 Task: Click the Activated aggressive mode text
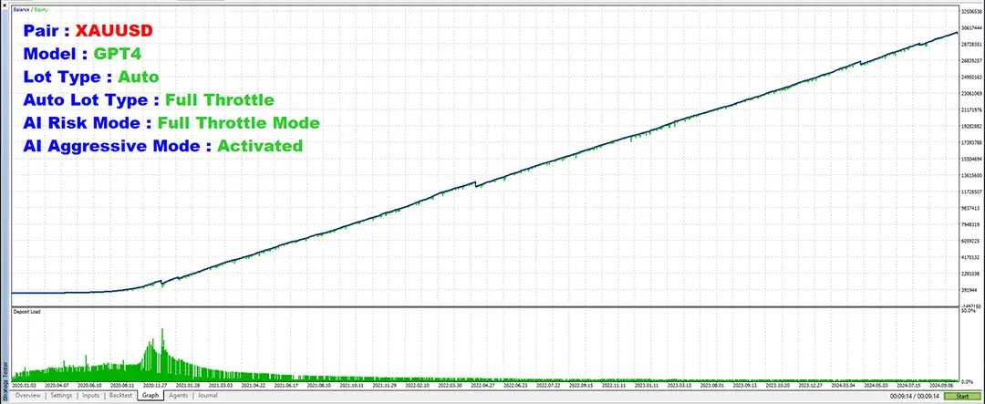[259, 145]
